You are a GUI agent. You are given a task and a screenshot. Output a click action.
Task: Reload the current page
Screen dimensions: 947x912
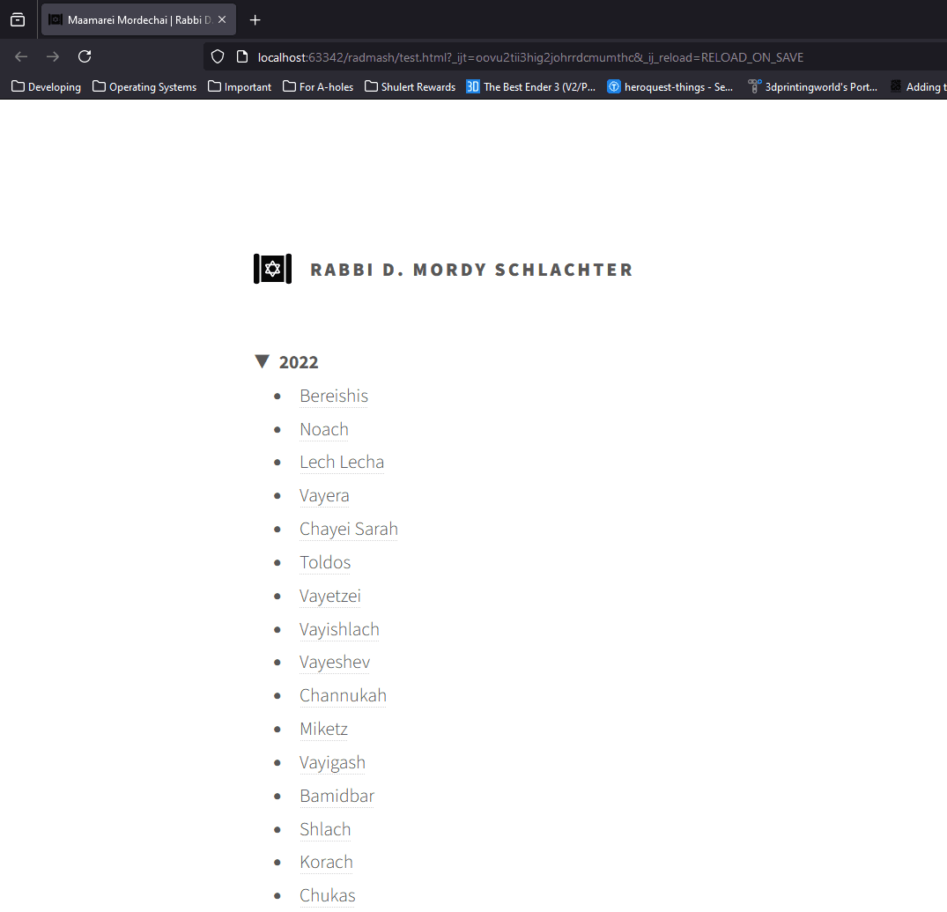[x=85, y=56]
